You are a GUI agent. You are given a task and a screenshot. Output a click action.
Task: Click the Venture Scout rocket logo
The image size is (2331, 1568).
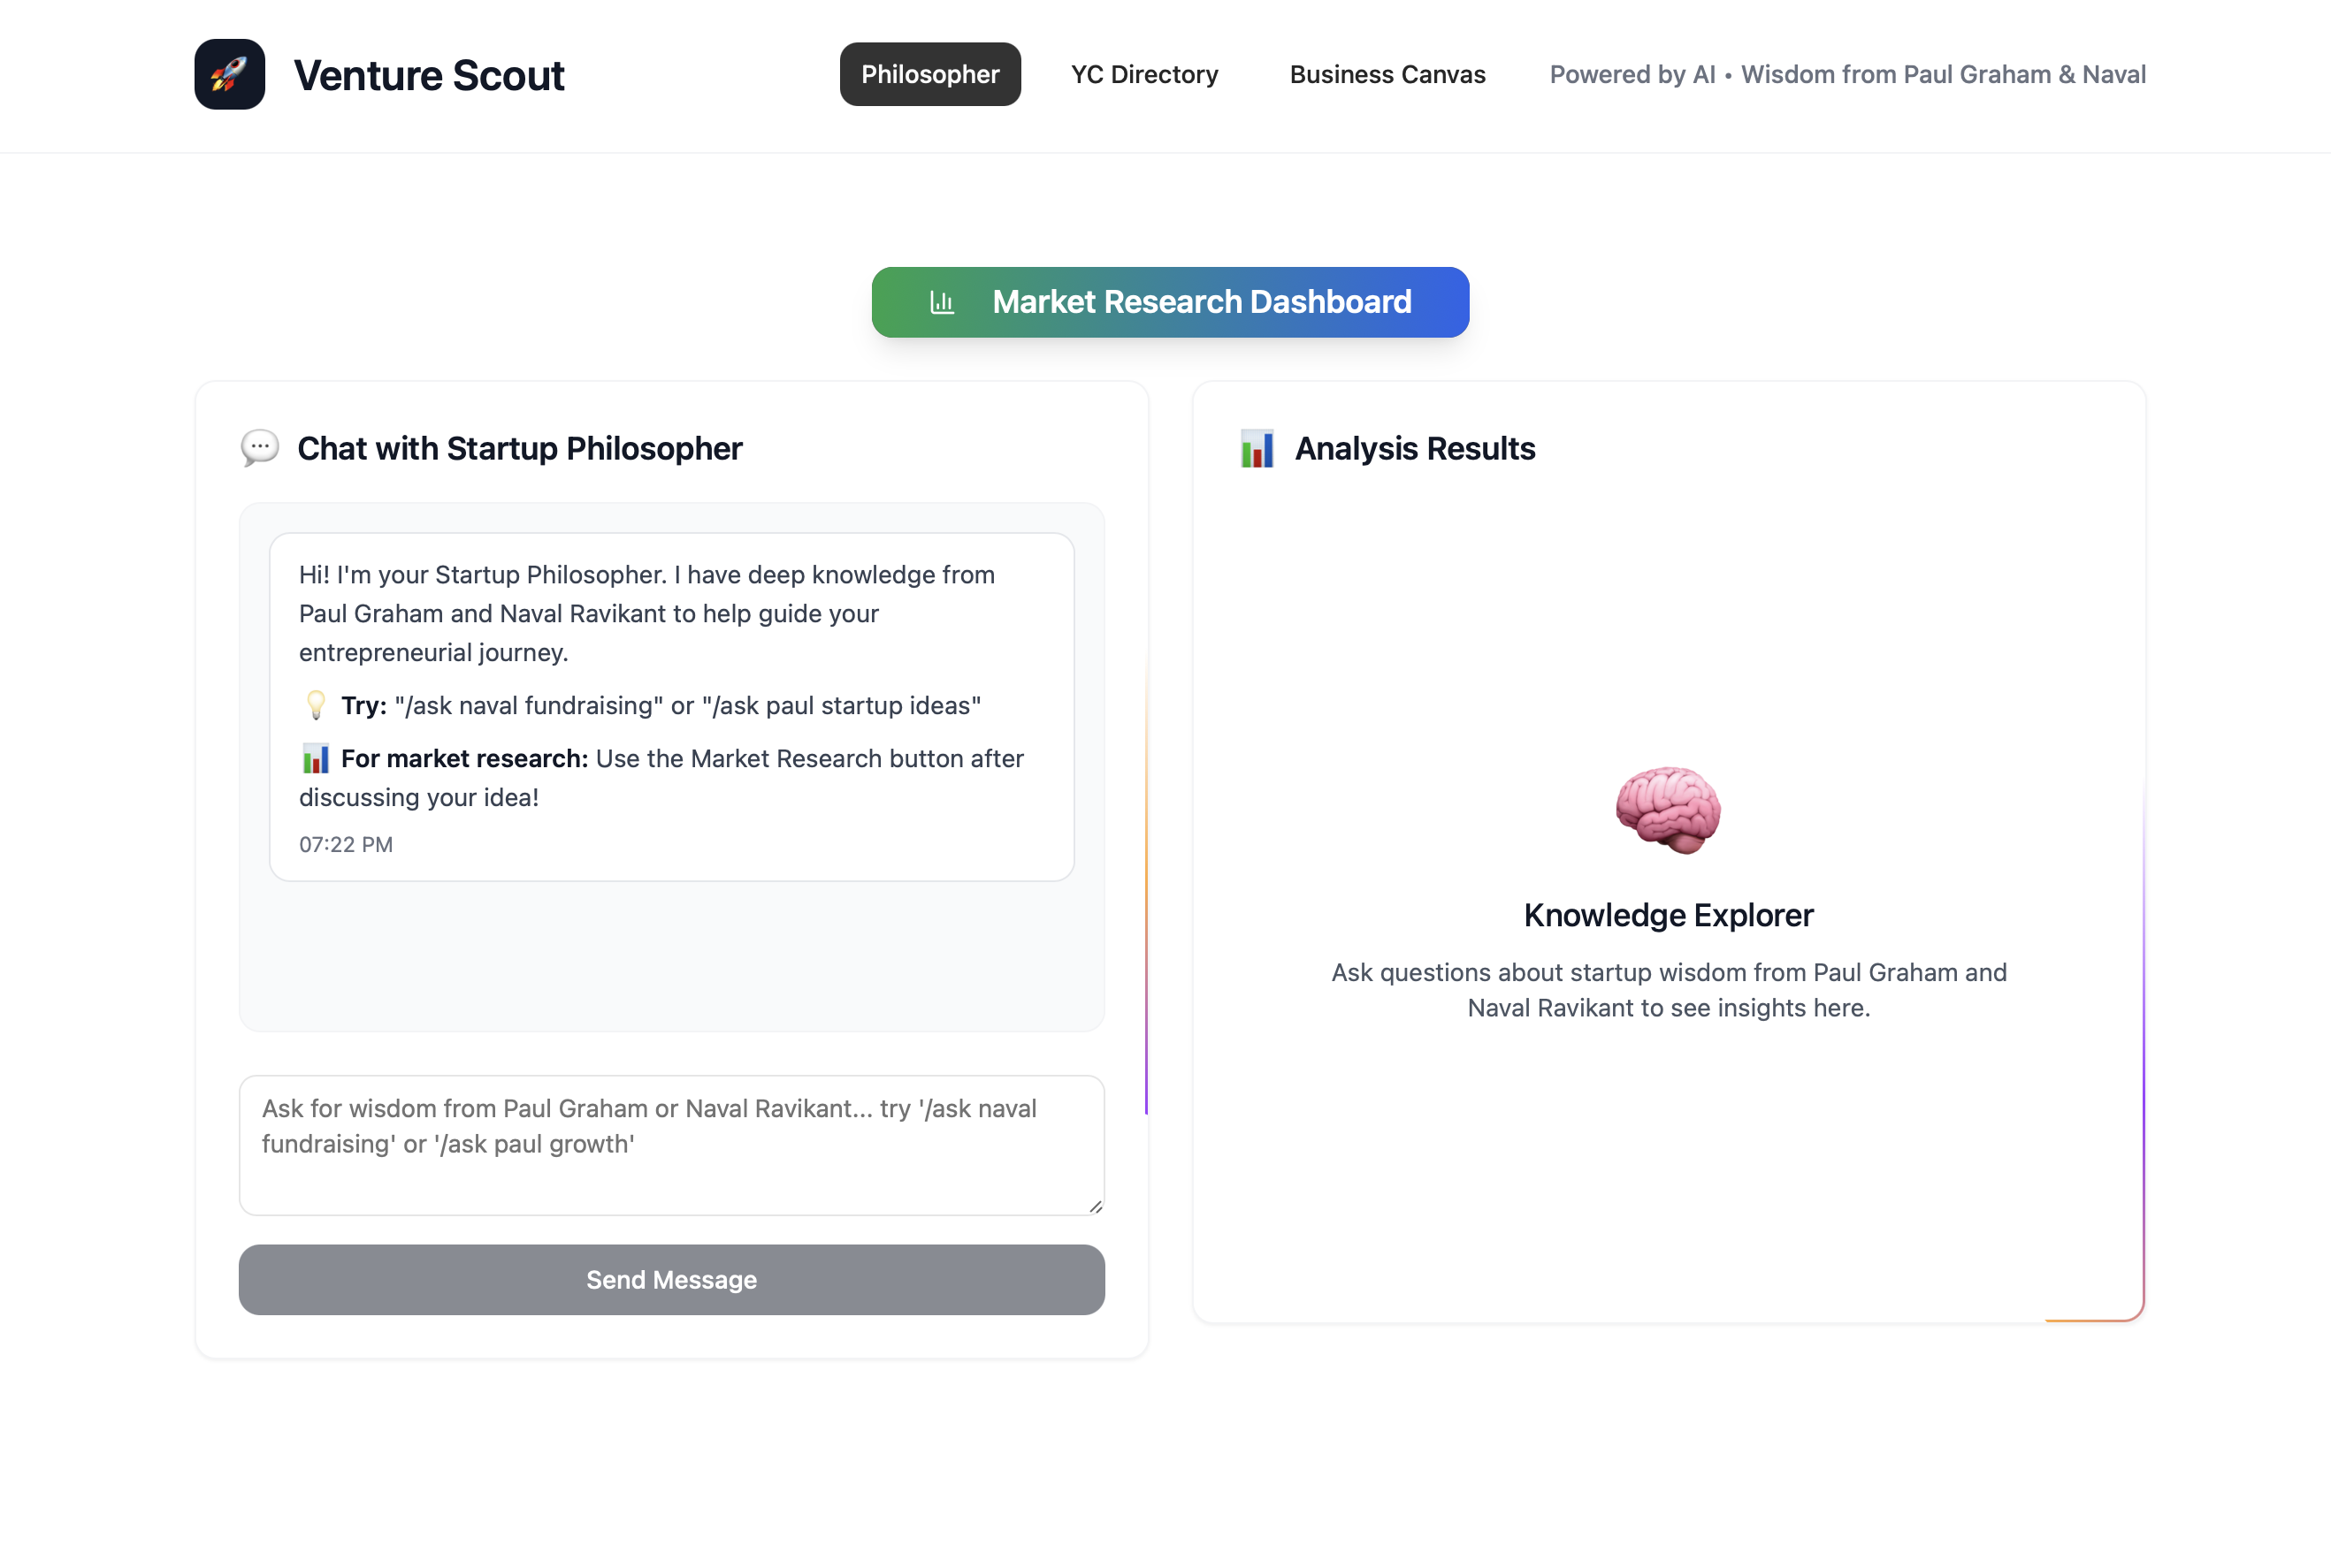[x=229, y=74]
